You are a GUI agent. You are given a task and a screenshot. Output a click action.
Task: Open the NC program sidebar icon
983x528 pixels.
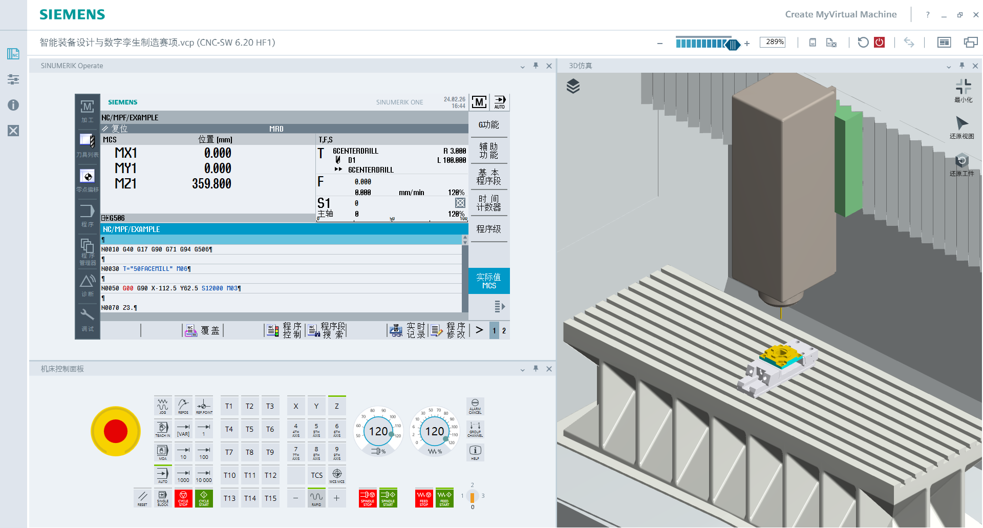(13, 53)
